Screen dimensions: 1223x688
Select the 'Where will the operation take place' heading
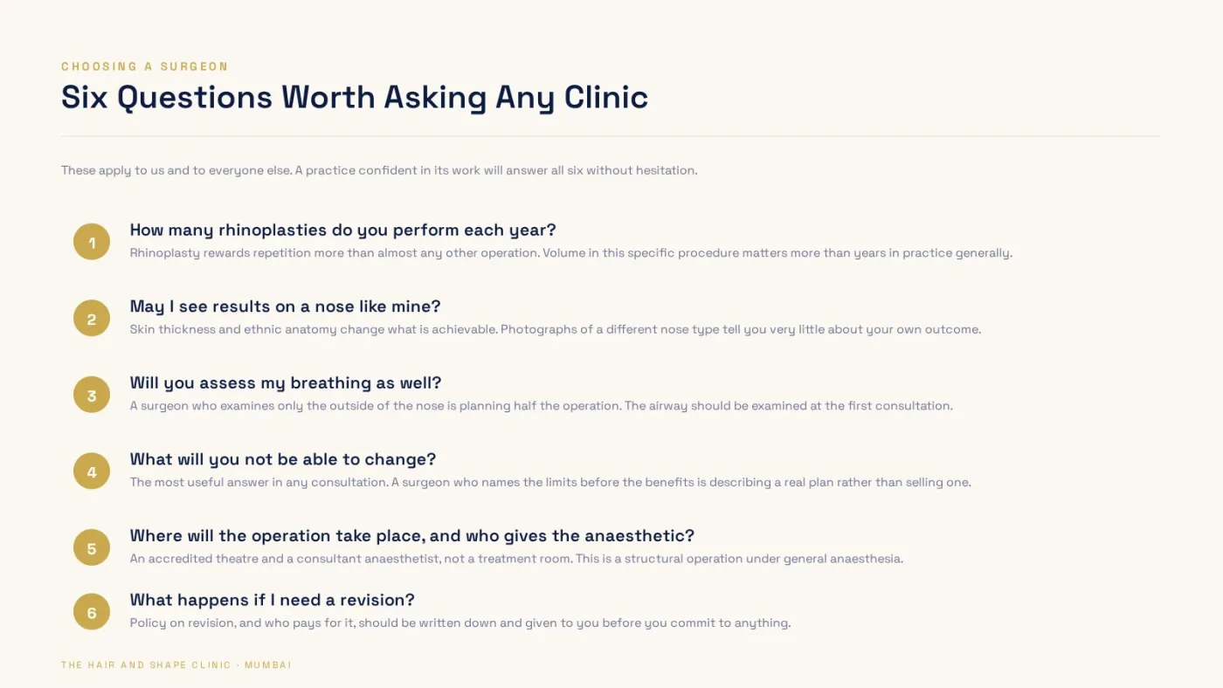[x=412, y=536]
